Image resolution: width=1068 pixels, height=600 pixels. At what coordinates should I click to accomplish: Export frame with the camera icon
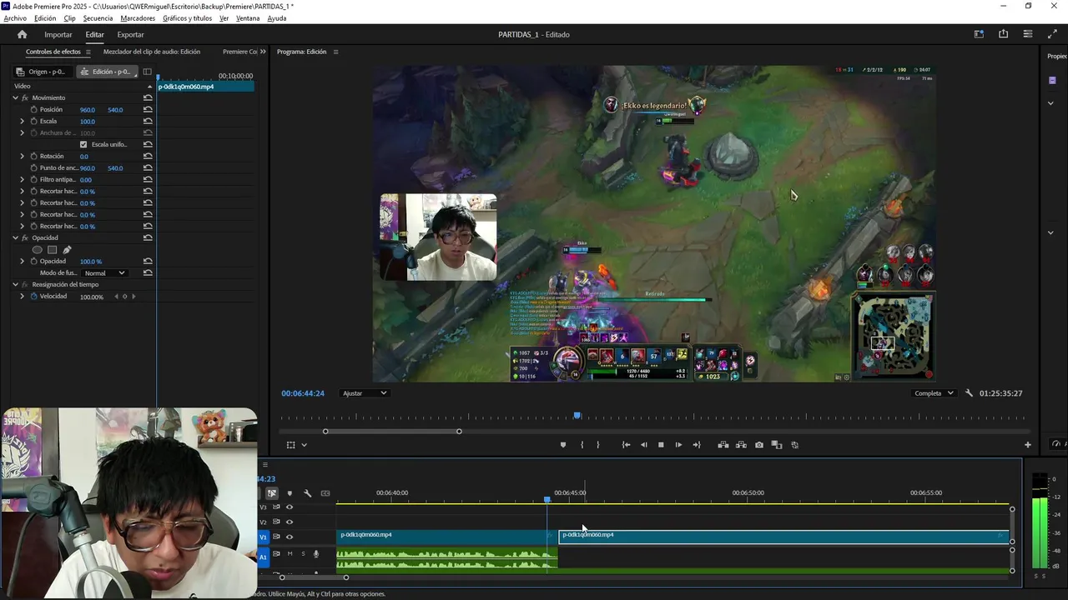tap(758, 445)
